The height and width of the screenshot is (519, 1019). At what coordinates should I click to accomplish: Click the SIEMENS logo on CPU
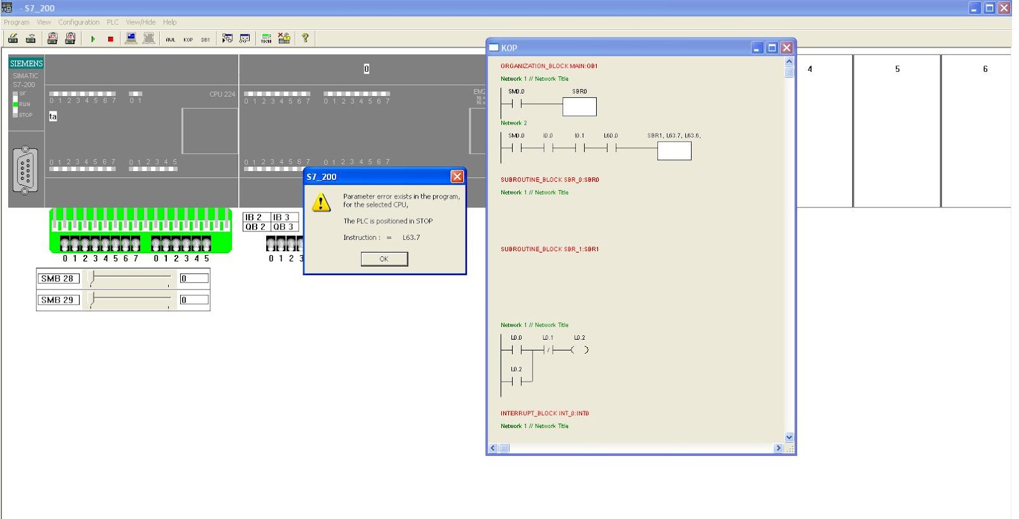click(x=26, y=63)
